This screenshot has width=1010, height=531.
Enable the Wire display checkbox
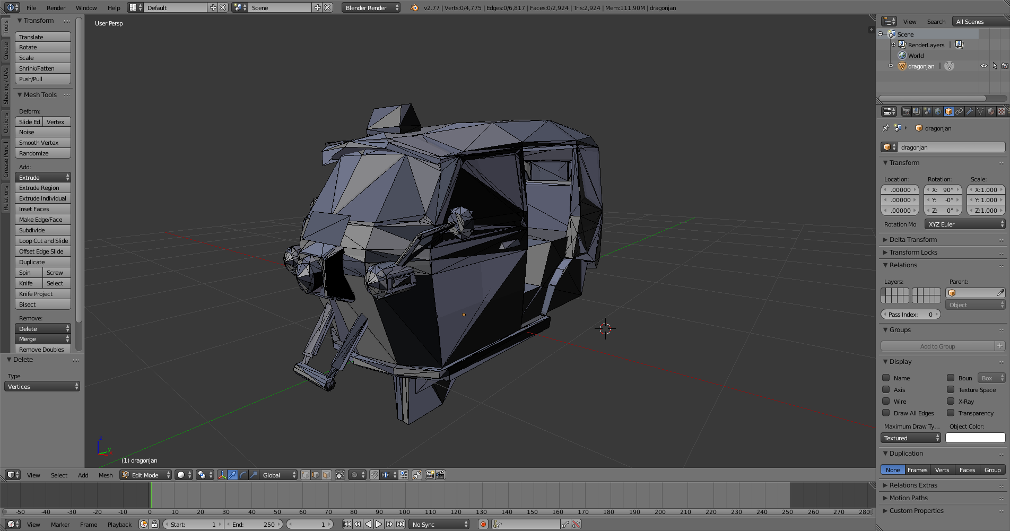click(886, 402)
